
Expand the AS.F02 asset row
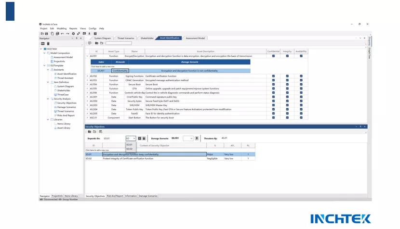coord(87,76)
